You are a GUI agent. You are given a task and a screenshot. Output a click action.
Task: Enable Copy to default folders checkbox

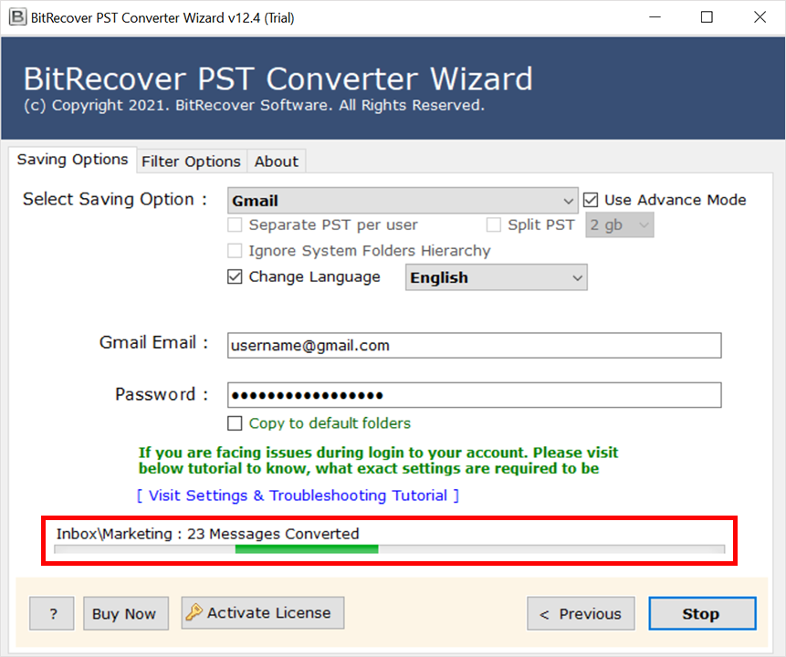click(235, 423)
